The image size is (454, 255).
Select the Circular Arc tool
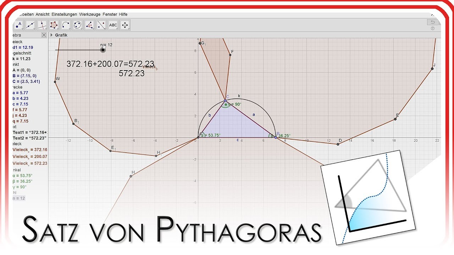click(66, 25)
